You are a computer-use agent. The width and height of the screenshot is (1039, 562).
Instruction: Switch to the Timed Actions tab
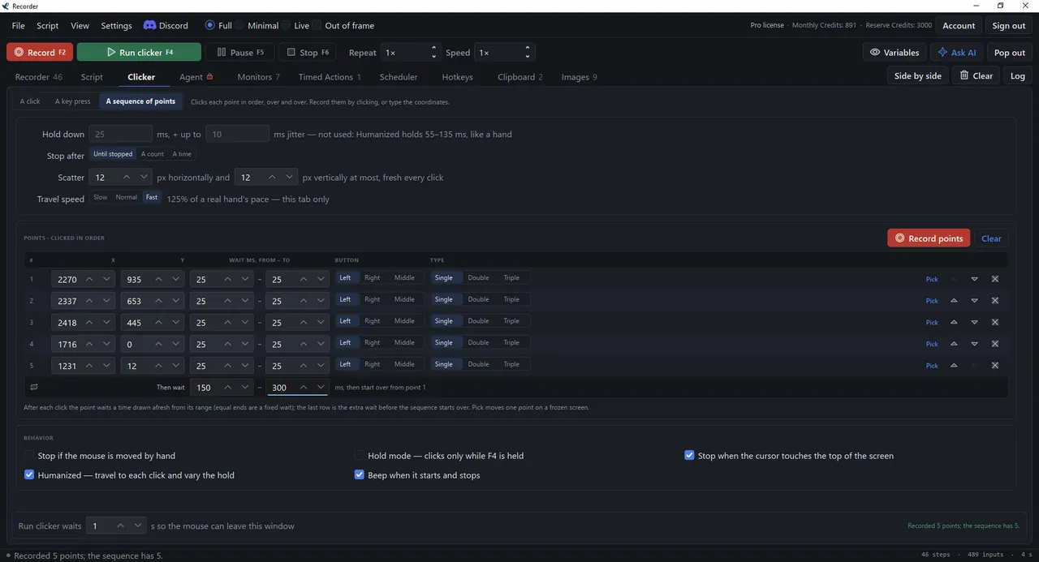tap(325, 77)
